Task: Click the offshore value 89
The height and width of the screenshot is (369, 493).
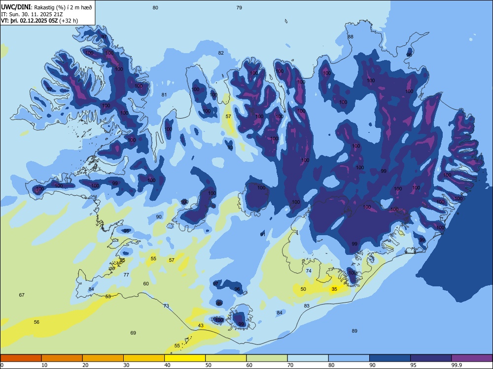Action: click(354, 331)
